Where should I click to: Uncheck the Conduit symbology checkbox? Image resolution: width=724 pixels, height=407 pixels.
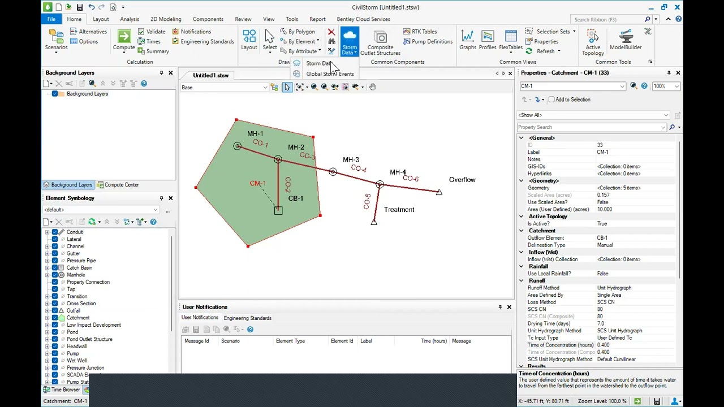[x=55, y=232]
